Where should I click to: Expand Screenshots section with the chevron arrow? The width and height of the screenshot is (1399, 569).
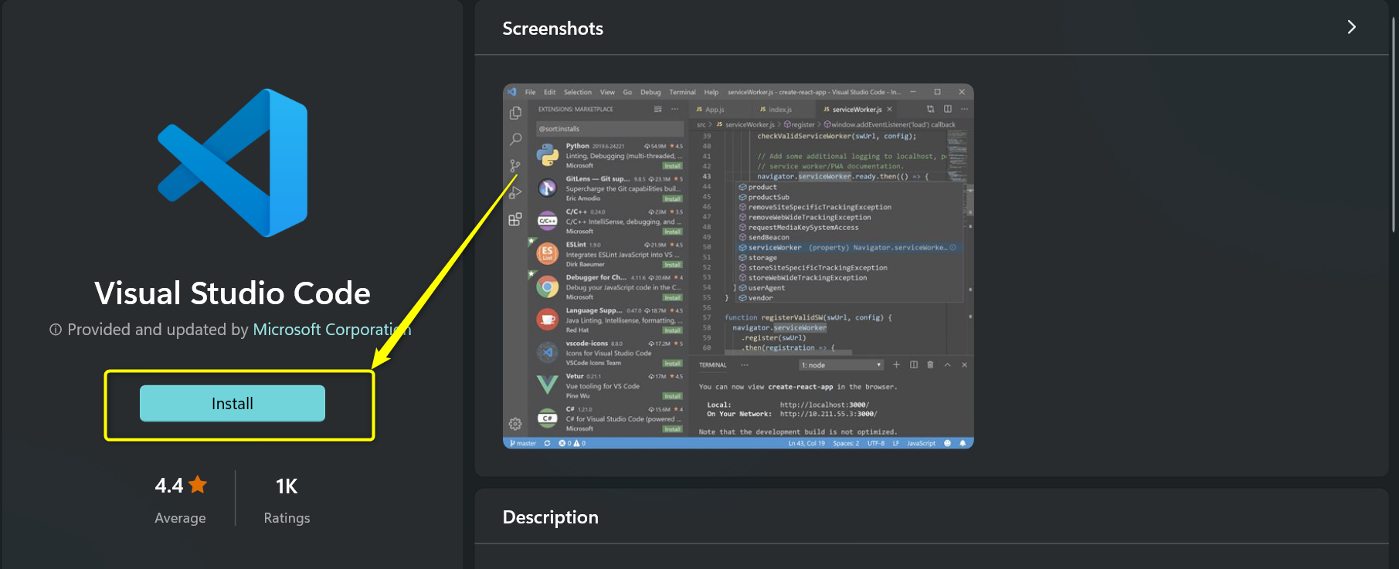[1351, 27]
